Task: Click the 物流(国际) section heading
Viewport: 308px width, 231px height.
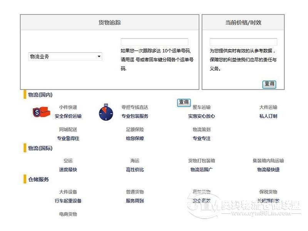Action: [40, 148]
